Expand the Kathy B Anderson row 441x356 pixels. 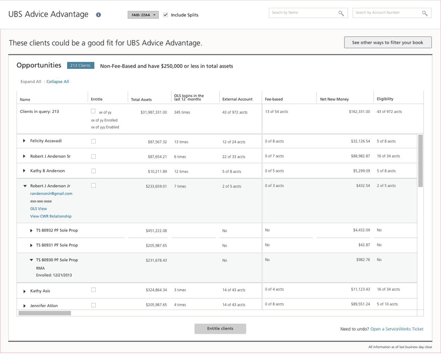coord(24,171)
